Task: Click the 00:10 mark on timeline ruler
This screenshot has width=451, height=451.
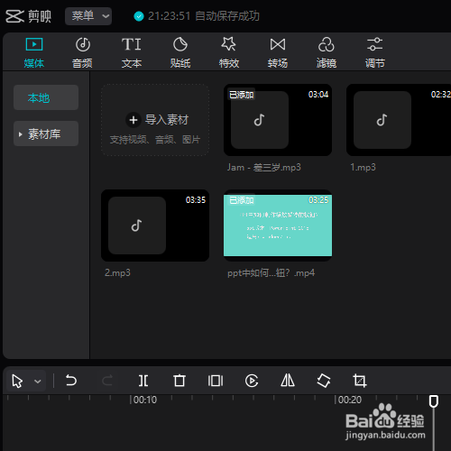Action: click(x=145, y=400)
